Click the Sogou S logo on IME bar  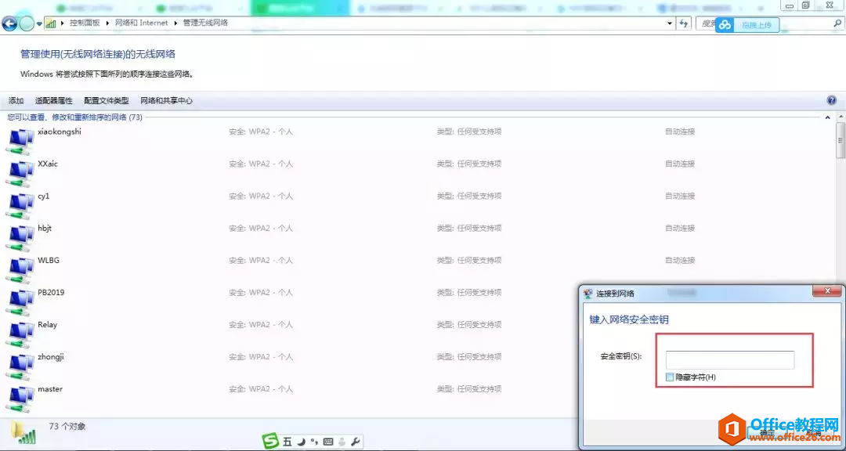click(x=271, y=442)
